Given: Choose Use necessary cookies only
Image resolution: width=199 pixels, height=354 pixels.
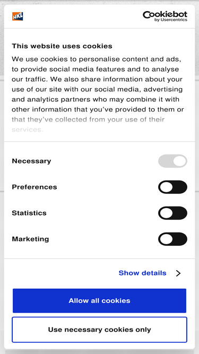Looking at the screenshot, I should click(100, 330).
